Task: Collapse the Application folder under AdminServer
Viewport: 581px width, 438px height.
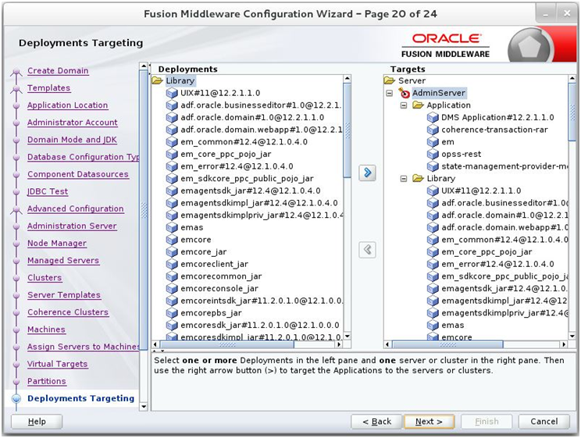Action: (404, 105)
